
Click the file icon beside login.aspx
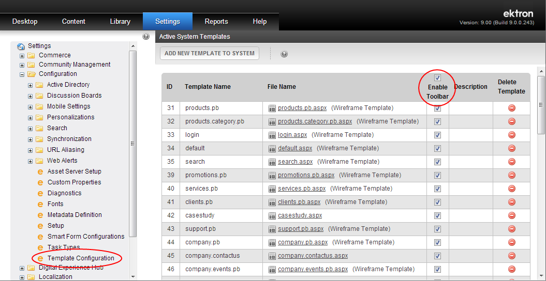tap(272, 135)
